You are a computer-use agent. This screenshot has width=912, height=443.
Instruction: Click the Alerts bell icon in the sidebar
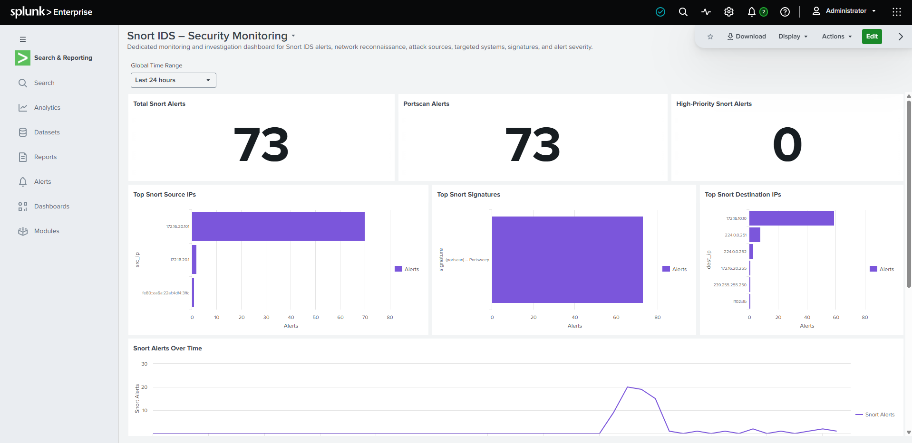(x=23, y=182)
